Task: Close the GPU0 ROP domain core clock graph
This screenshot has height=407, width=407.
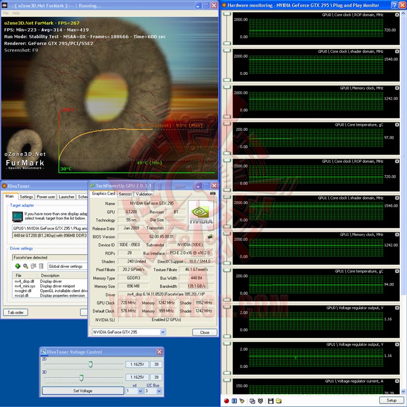Action: (397, 15)
